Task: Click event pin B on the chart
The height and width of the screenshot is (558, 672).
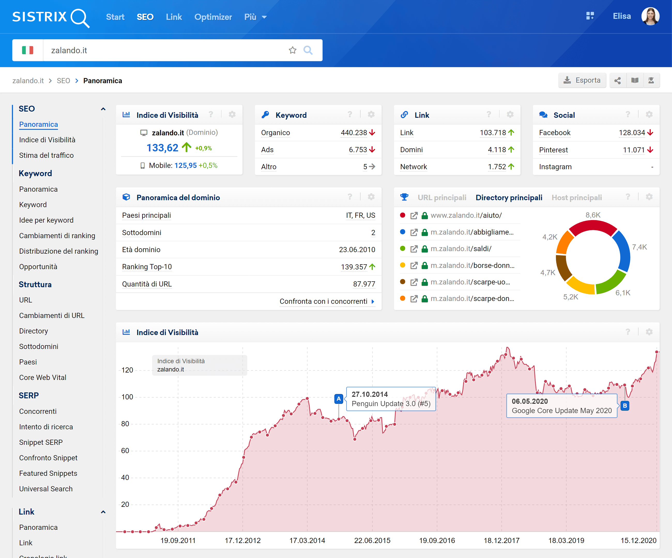Action: (625, 406)
